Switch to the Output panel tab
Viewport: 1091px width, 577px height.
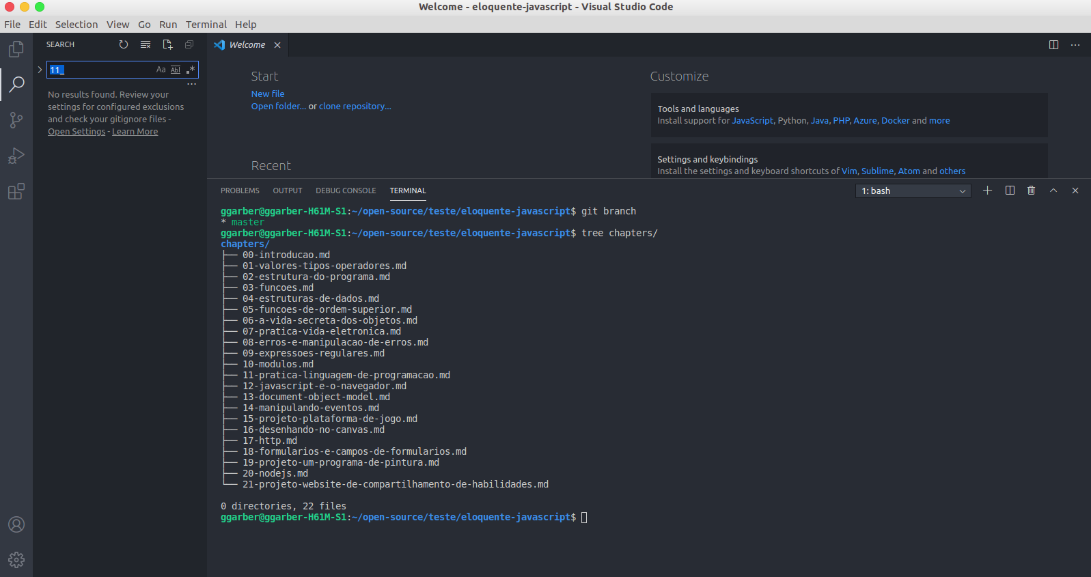(288, 191)
